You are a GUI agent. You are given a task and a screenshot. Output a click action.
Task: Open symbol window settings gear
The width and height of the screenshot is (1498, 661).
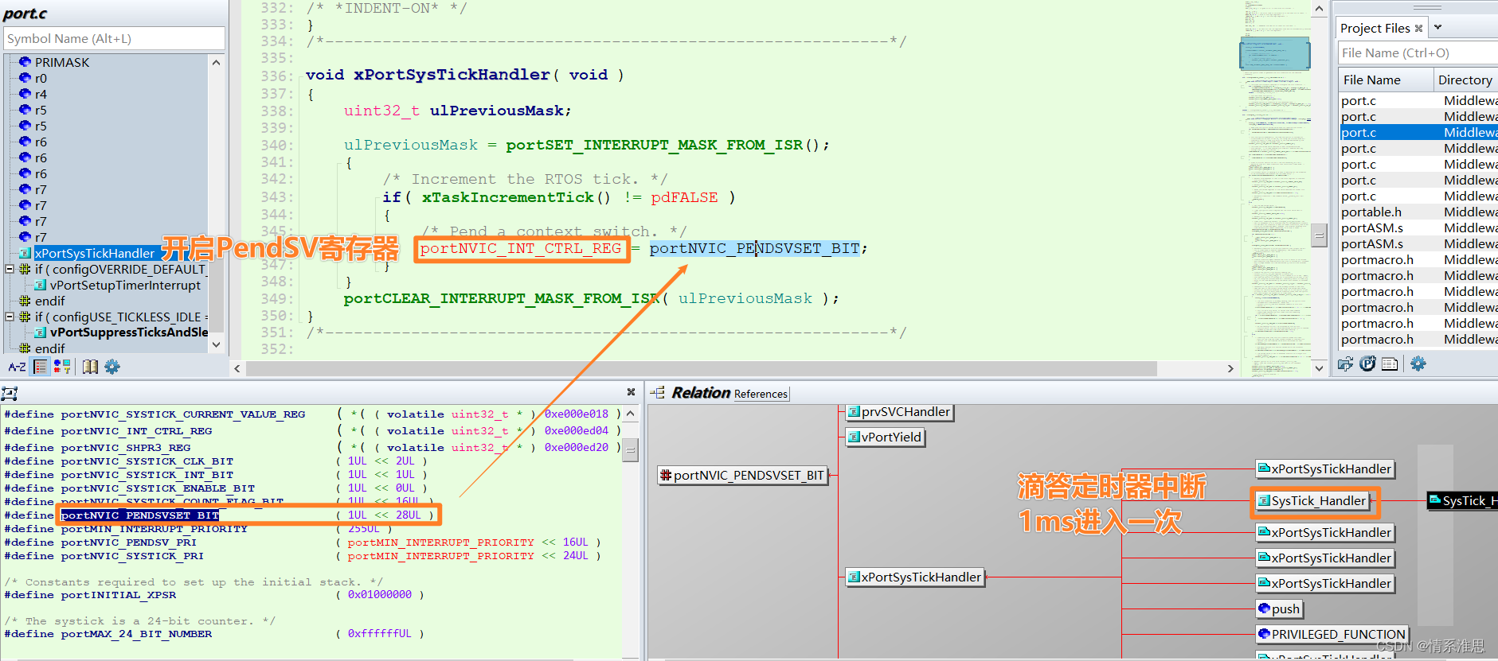click(x=112, y=367)
